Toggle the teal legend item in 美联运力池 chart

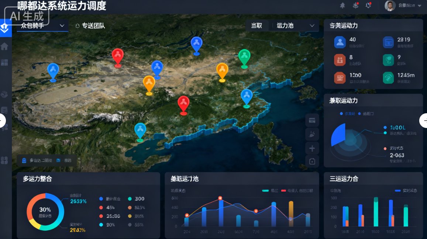(x=269, y=191)
